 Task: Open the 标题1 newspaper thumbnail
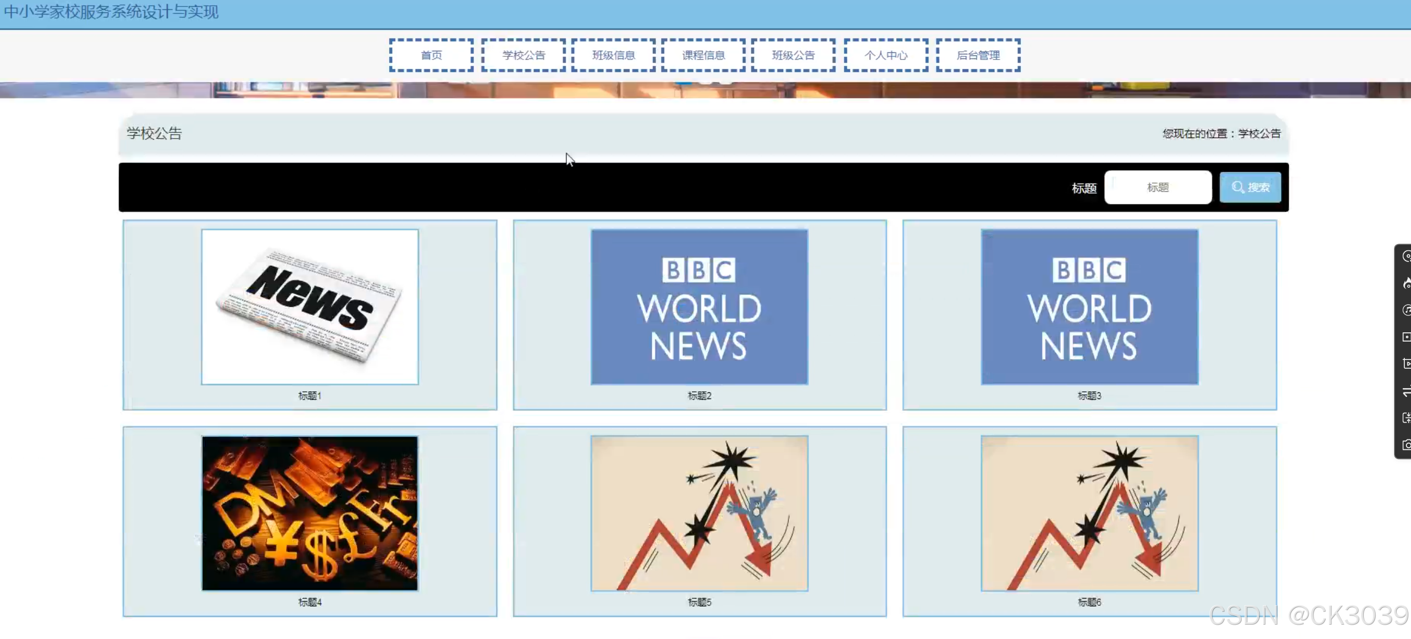(x=310, y=307)
